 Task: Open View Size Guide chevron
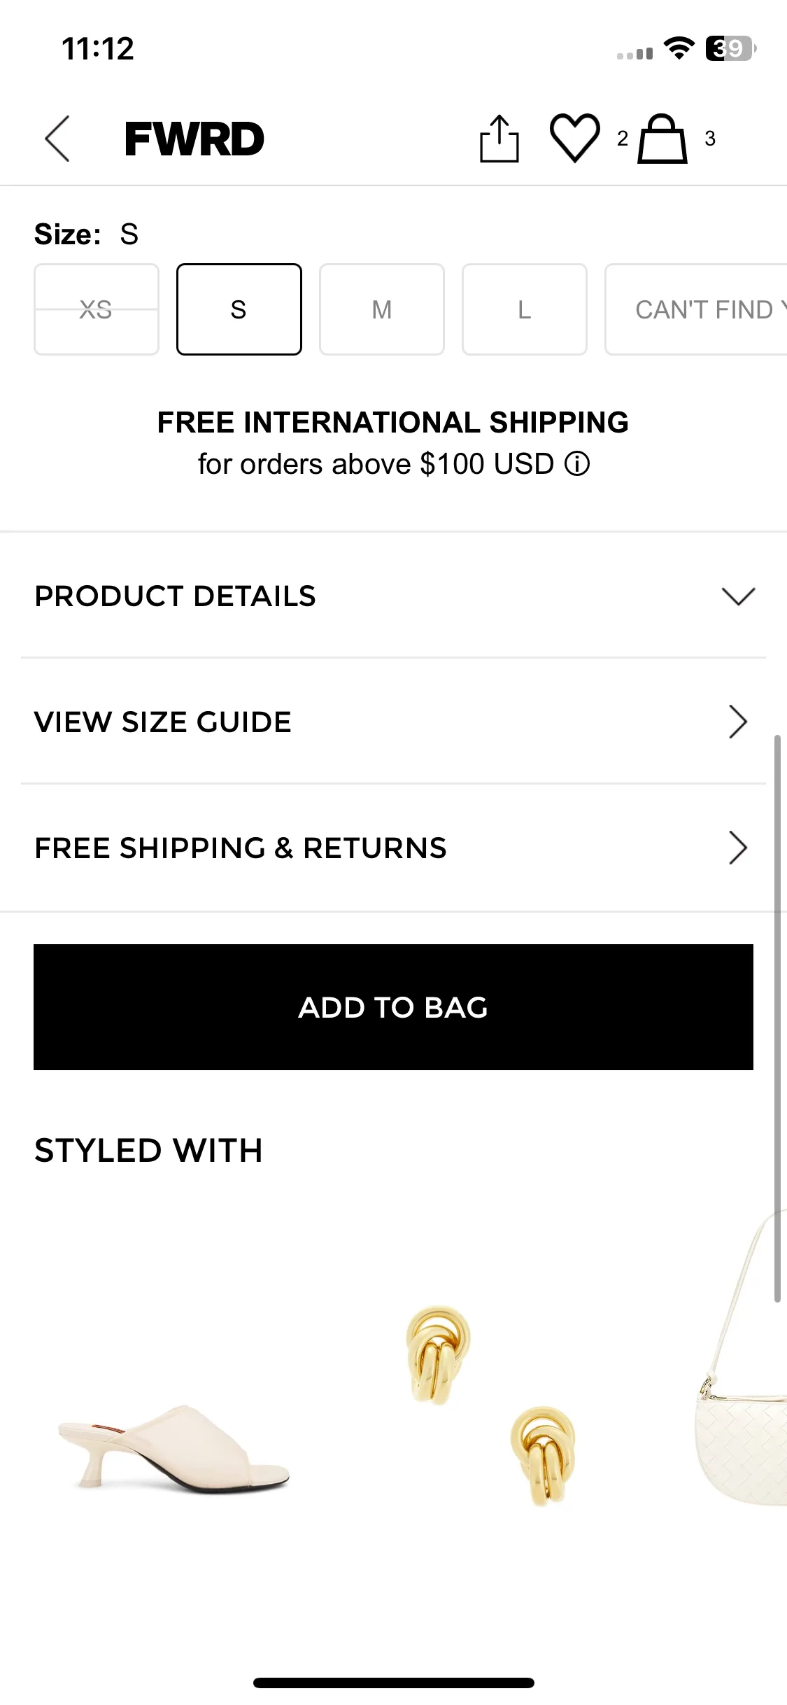click(x=738, y=722)
